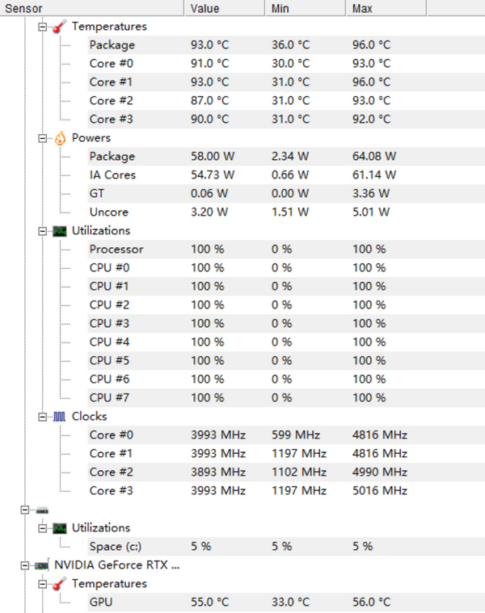Click the NVIDIA GeForce RTX graphics card icon
485x613 pixels.
coord(43,565)
